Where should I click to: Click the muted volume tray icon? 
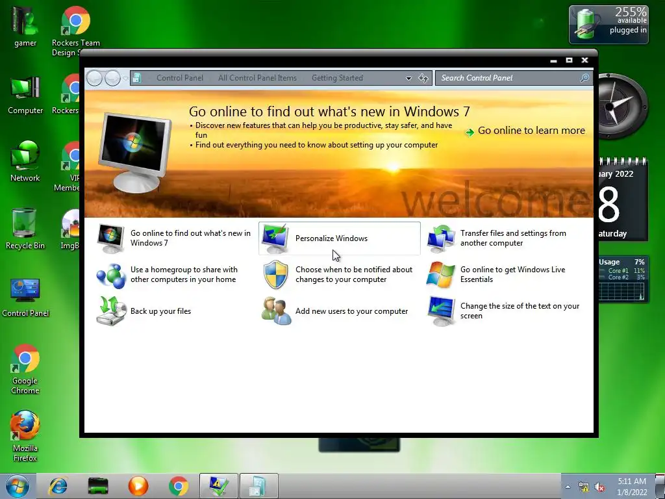(599, 487)
